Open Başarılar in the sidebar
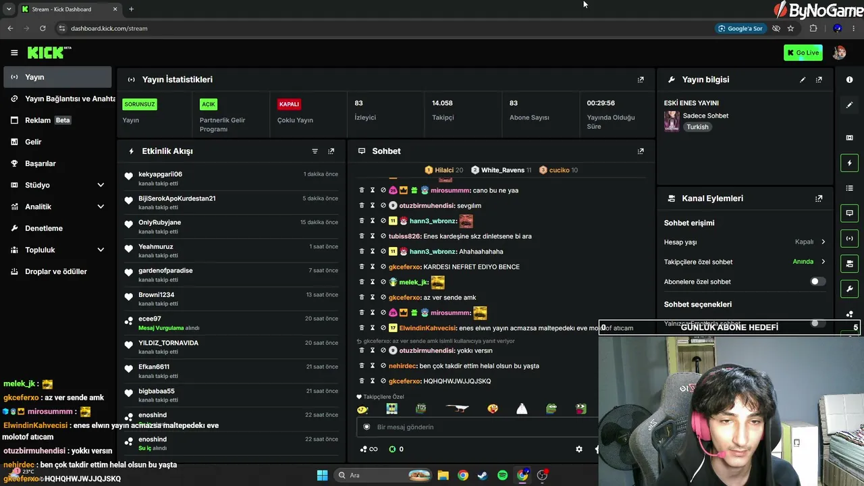The height and width of the screenshot is (486, 864). pos(57,163)
